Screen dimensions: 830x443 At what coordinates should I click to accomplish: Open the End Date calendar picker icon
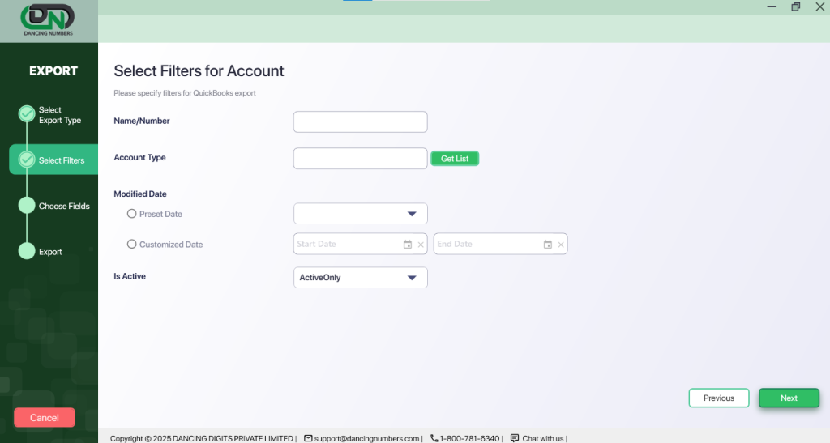pyautogui.click(x=548, y=245)
